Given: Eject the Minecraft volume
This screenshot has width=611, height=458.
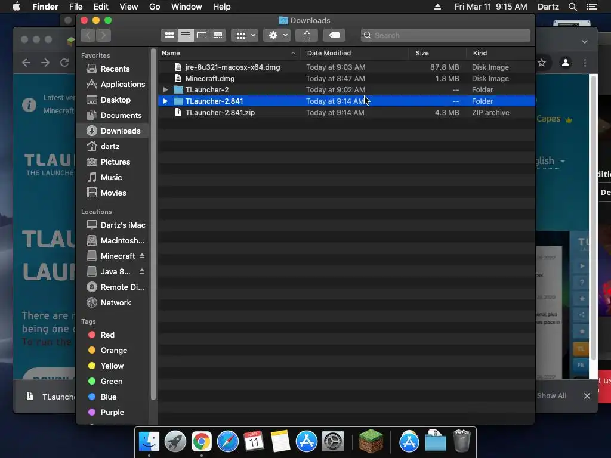Looking at the screenshot, I should (x=142, y=256).
